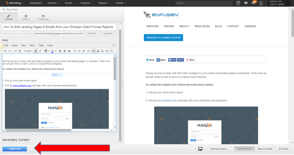Open the background color dropdown arrow
This screenshot has width=294, height=155.
[49, 51]
